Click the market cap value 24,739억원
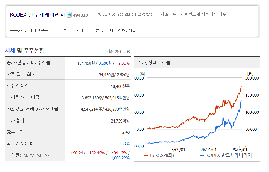The width and height of the screenshot is (269, 172). coord(120,121)
